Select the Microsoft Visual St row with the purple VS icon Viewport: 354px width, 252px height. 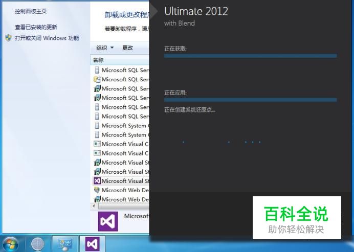pyautogui.click(x=121, y=181)
